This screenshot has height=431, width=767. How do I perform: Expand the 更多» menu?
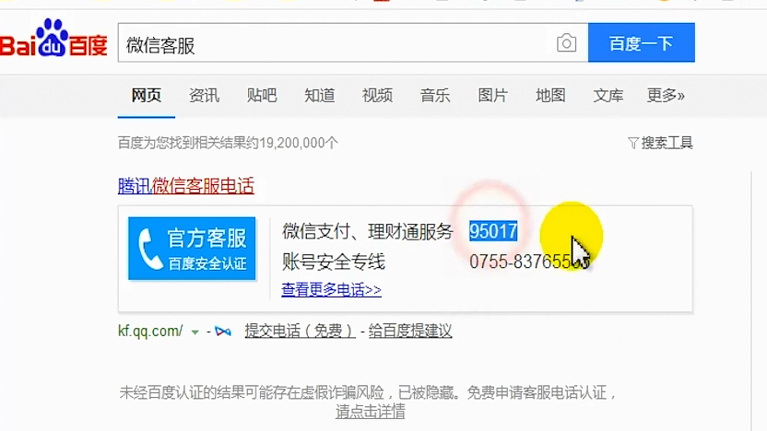point(666,95)
